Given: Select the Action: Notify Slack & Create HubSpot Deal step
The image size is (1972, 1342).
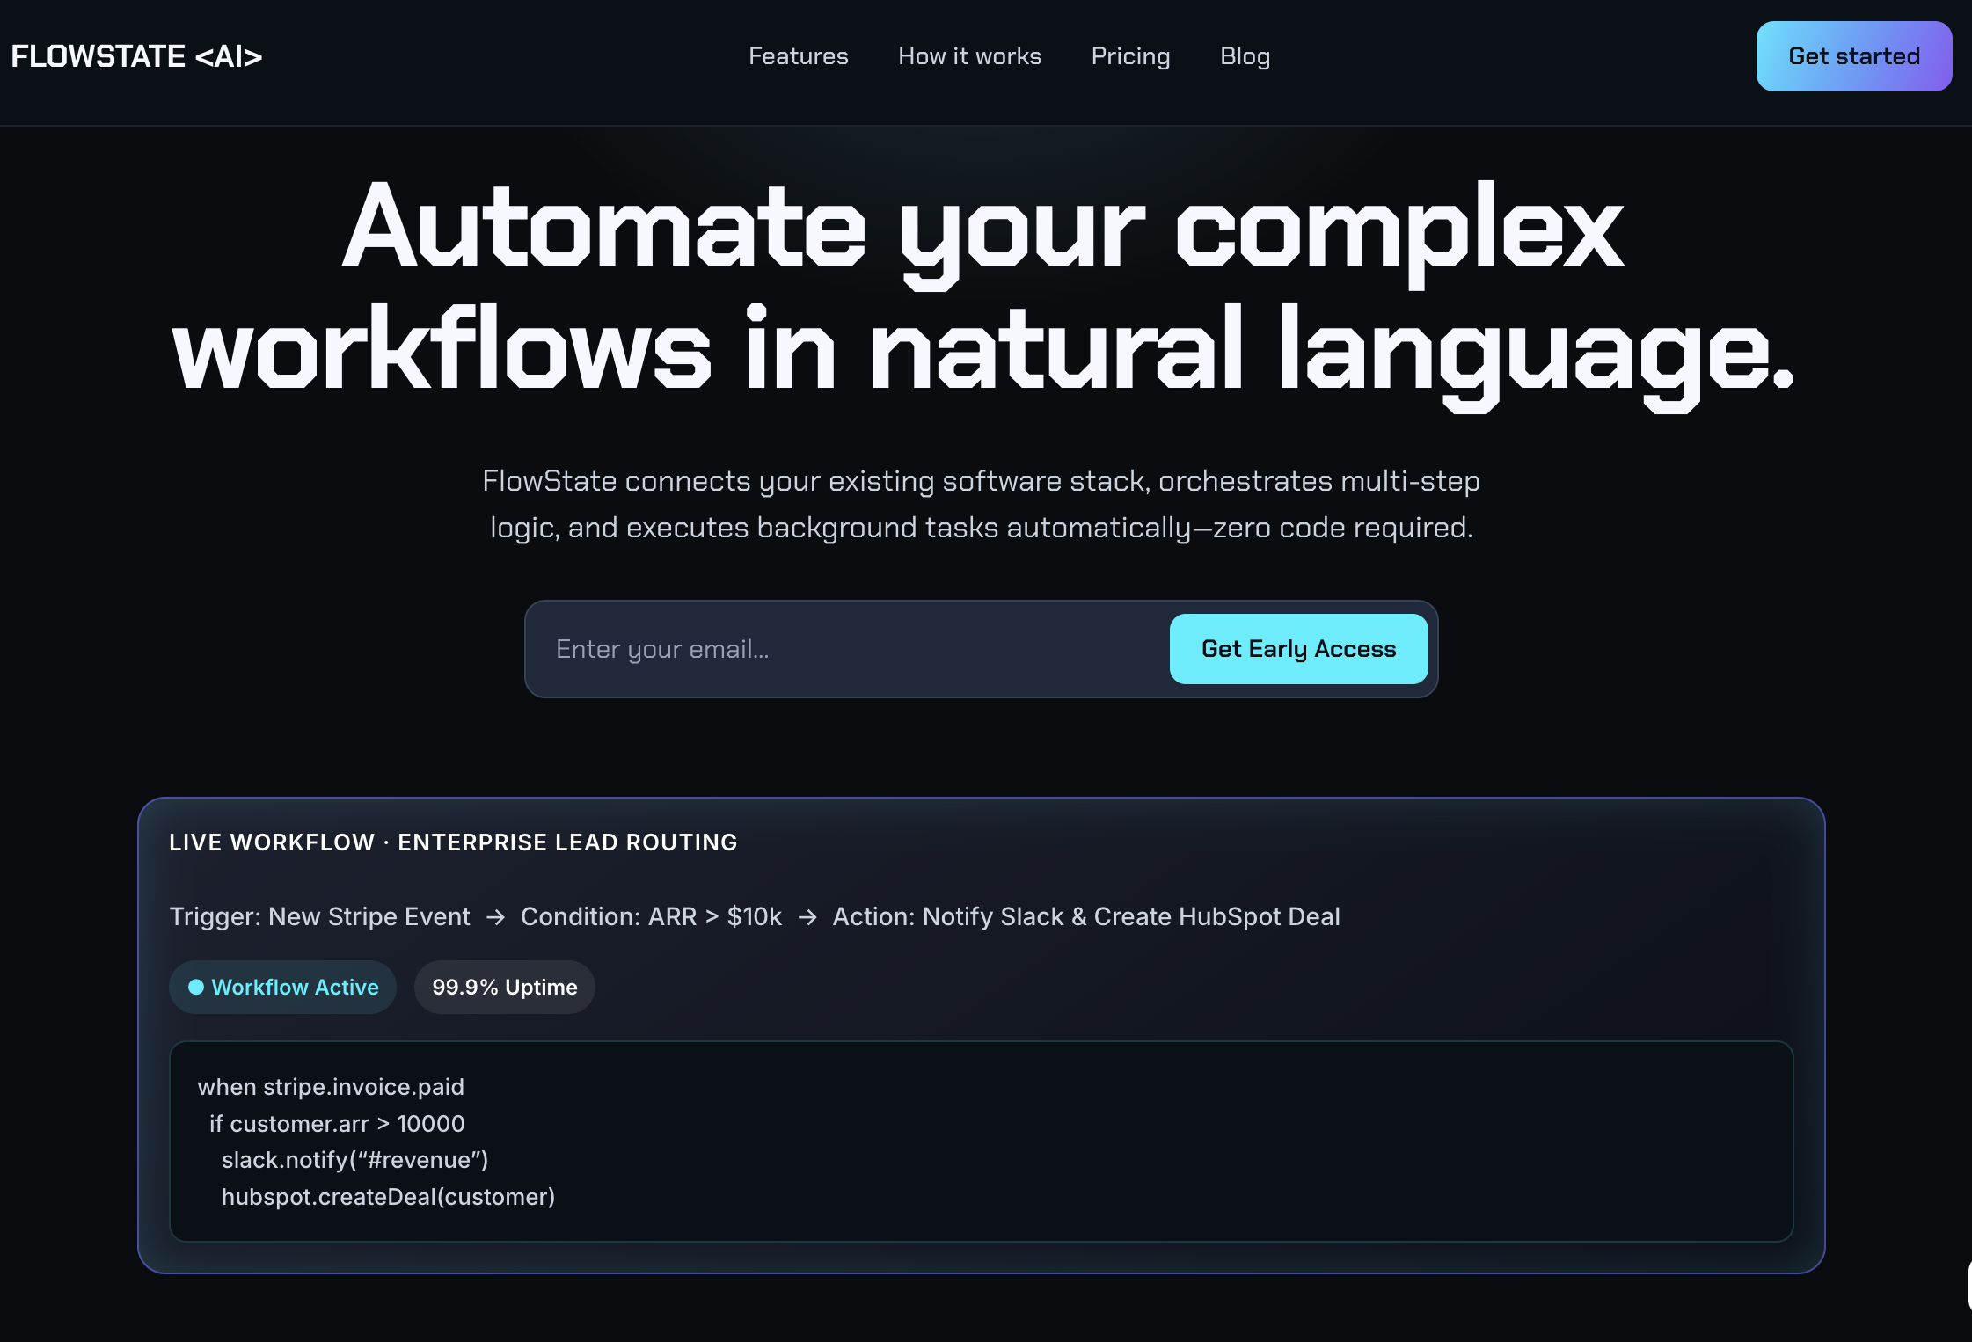Looking at the screenshot, I should pyautogui.click(x=1086, y=916).
